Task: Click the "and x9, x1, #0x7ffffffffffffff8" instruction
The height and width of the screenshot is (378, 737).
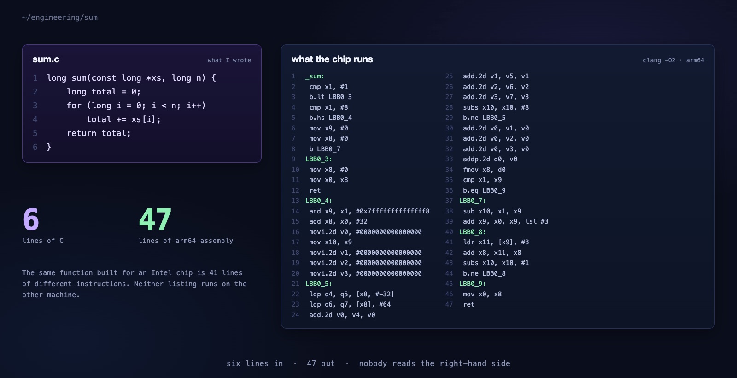Action: [x=369, y=211]
